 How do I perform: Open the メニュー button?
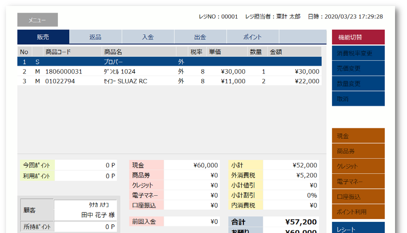(37, 20)
